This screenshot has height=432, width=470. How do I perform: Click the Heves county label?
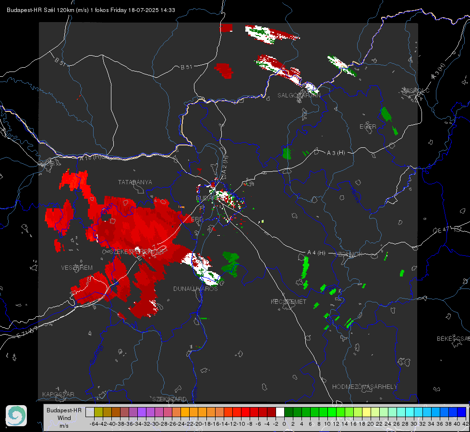click(x=354, y=194)
